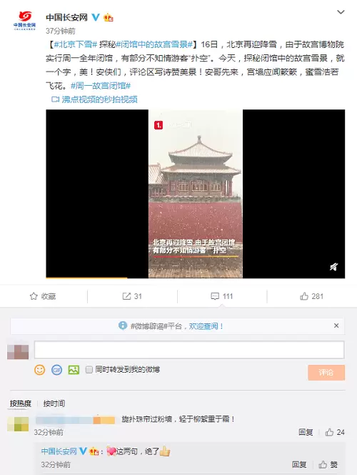
Task: Click the 中国长安网 profile avatar logo
Action: [24, 21]
